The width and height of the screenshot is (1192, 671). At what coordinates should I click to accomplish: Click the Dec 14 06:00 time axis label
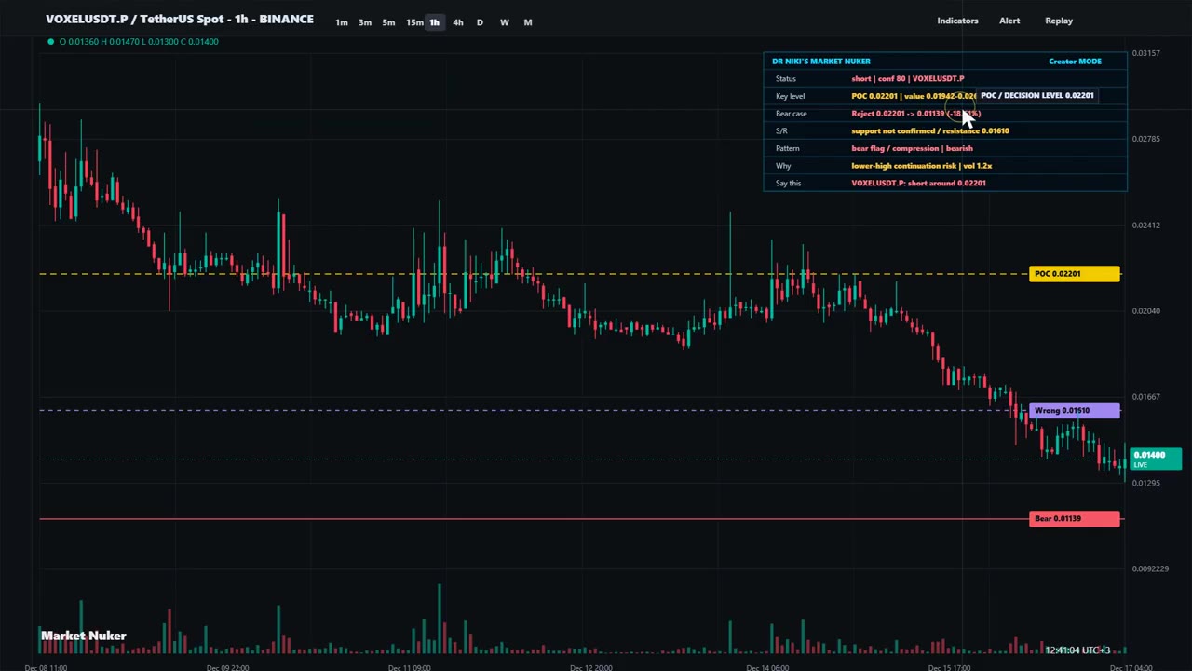[767, 667]
